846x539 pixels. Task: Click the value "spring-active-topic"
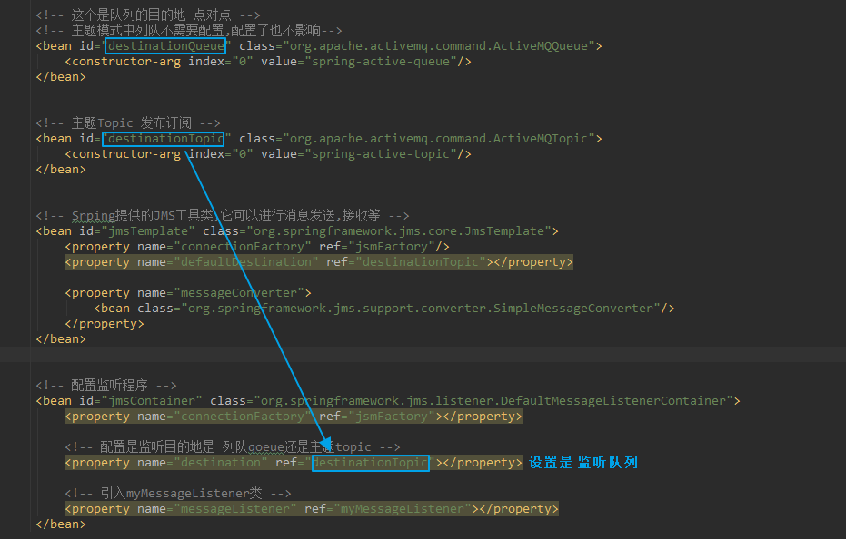[381, 154]
